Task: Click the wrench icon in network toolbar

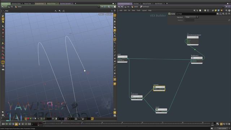Action: [x=195, y=10]
